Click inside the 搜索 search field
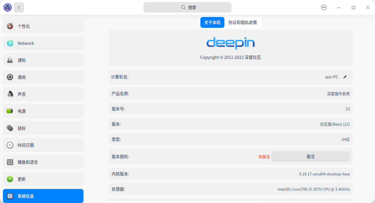The height and width of the screenshot is (203, 375). pyautogui.click(x=187, y=7)
